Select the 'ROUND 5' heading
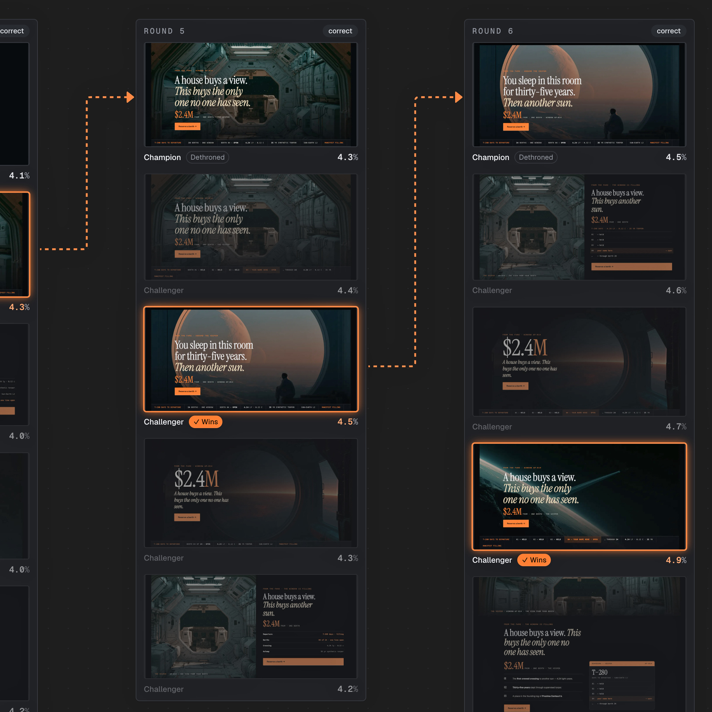 [164, 31]
